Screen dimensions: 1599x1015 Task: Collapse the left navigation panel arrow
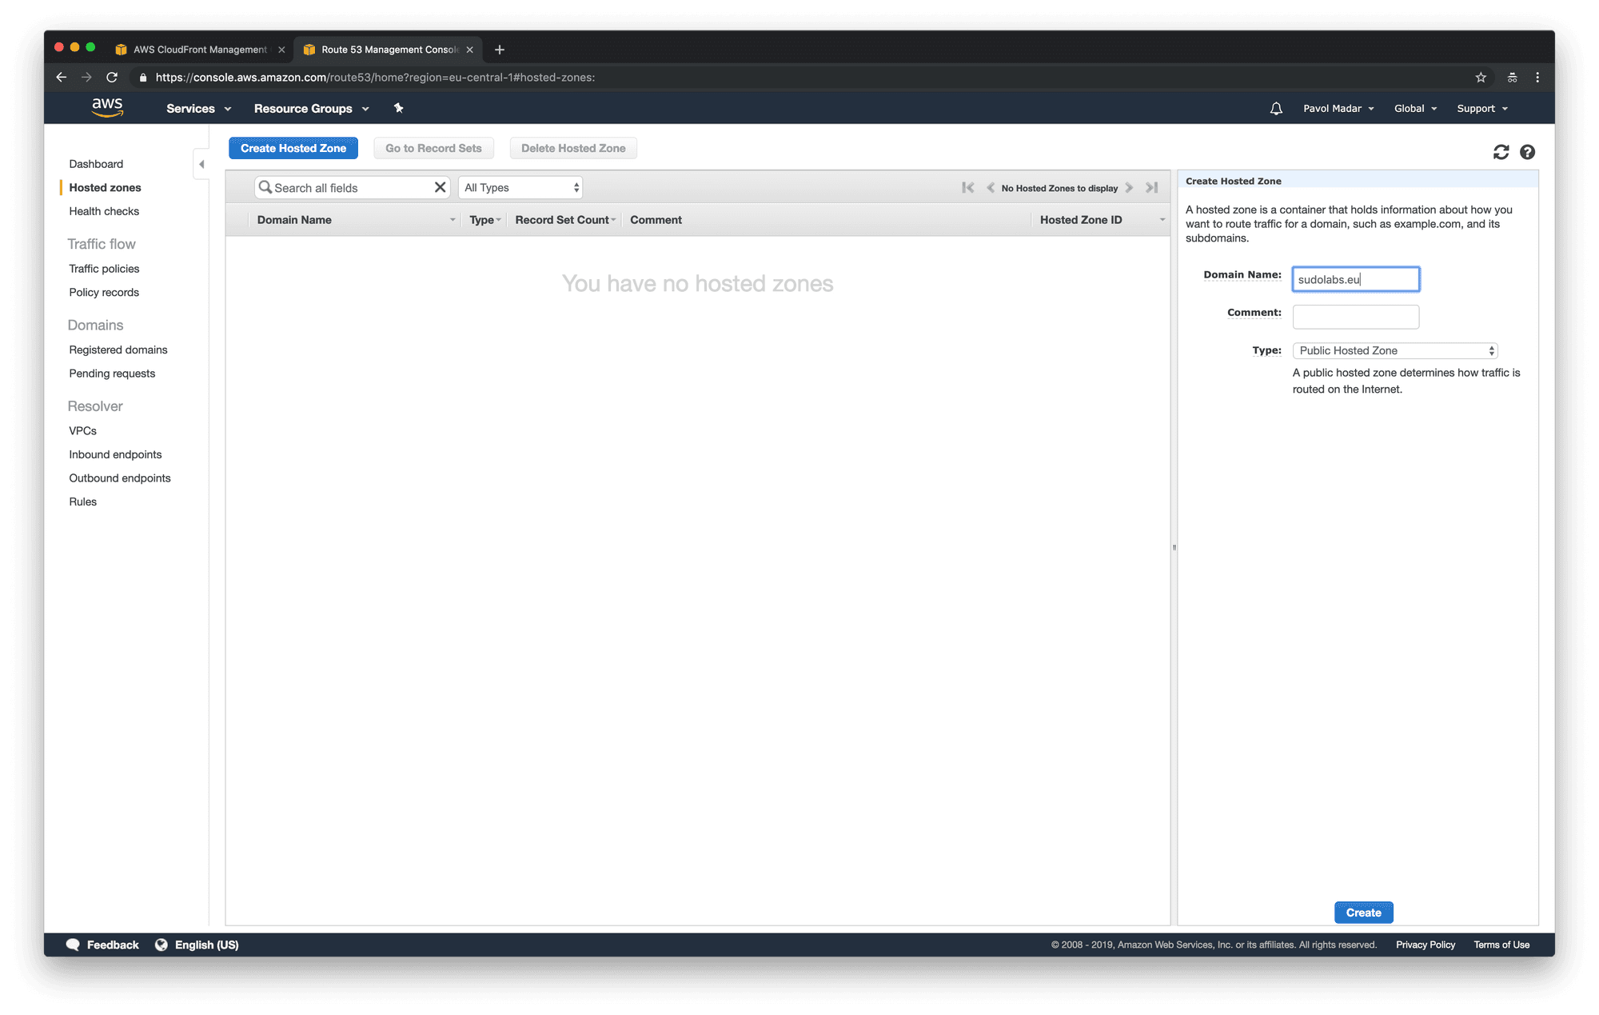point(201,164)
